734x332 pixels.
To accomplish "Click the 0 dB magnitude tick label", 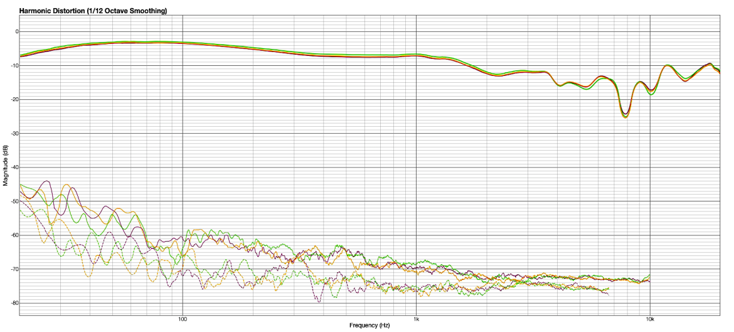I will click(x=16, y=32).
